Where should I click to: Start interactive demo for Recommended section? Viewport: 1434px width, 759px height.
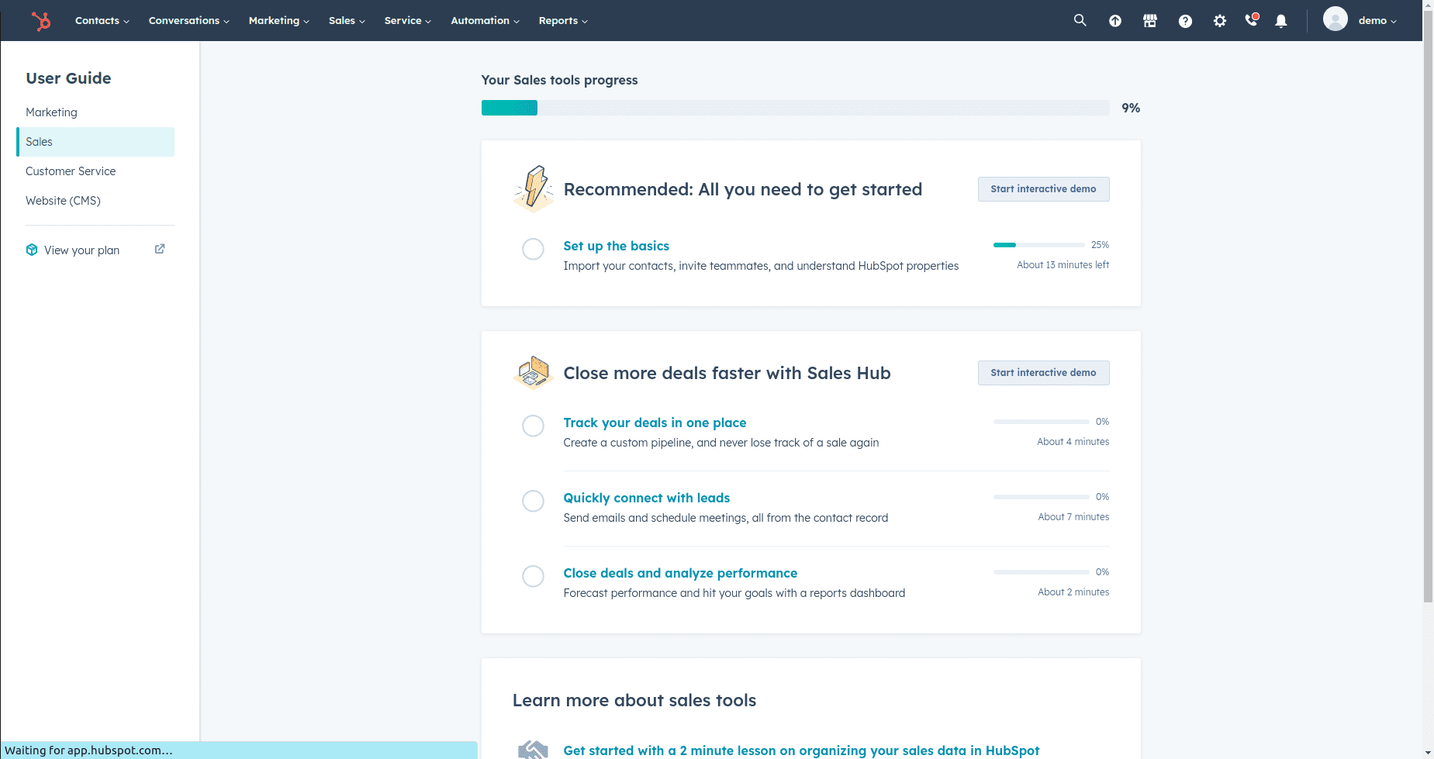tap(1043, 189)
